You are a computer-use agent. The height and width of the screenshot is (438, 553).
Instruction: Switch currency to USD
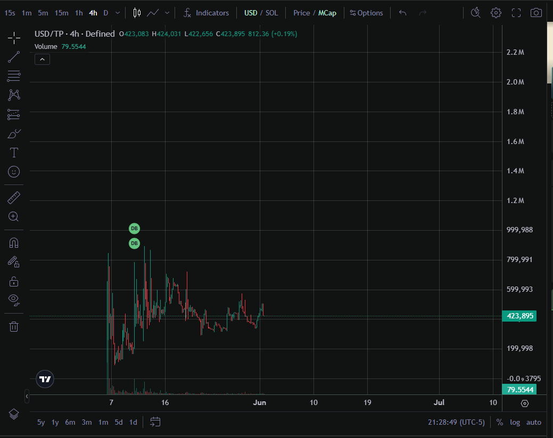click(251, 13)
